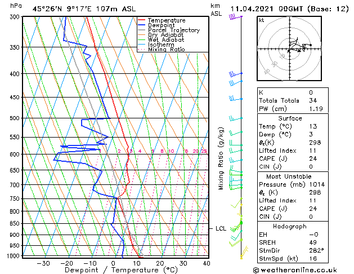
Task: Click the CAPE (J) label under Most Unstable
Action: point(273,209)
